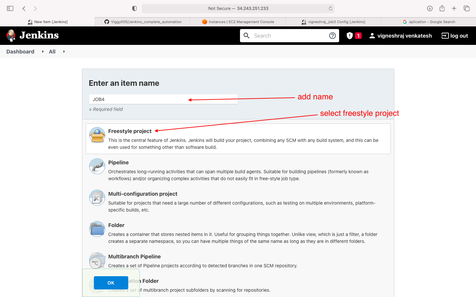This screenshot has width=476, height=297.
Task: Select the Multi-configuration project type
Action: pos(238,201)
